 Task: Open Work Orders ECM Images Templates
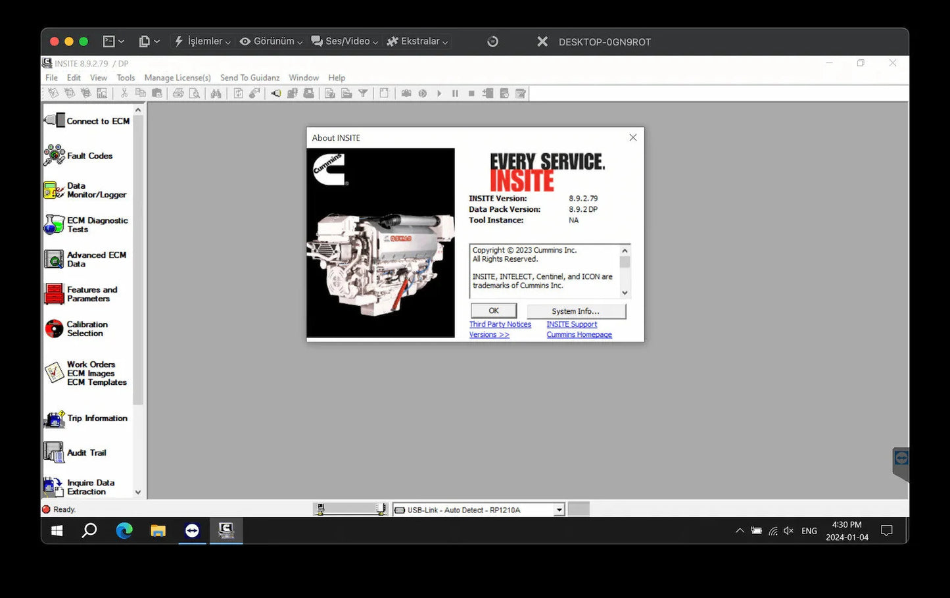pos(85,373)
